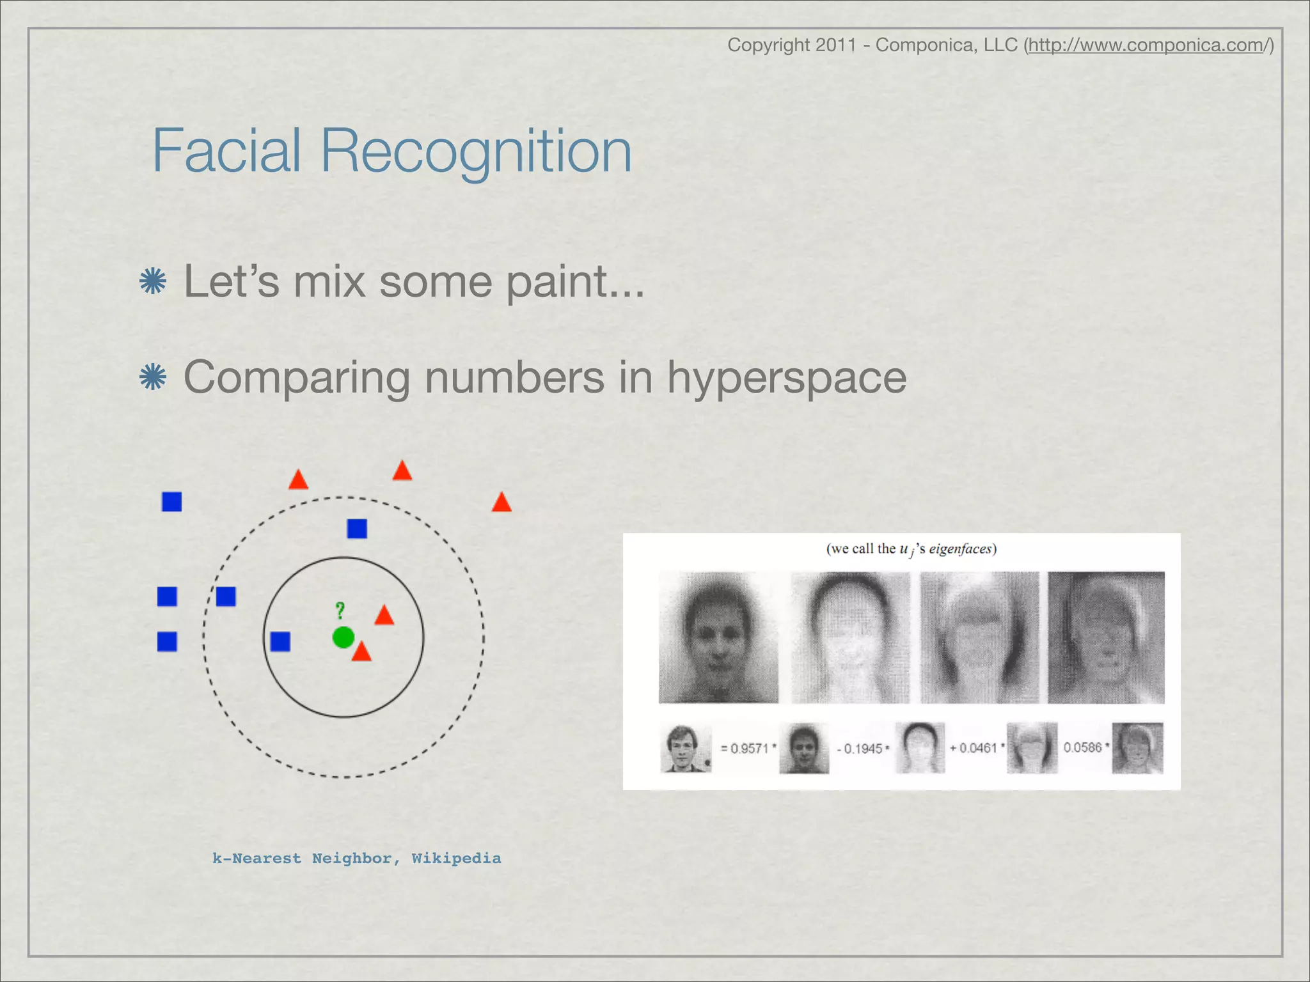Screen dimensions: 1310x982
Task: Select the first large eigenface image
Action: pos(718,637)
